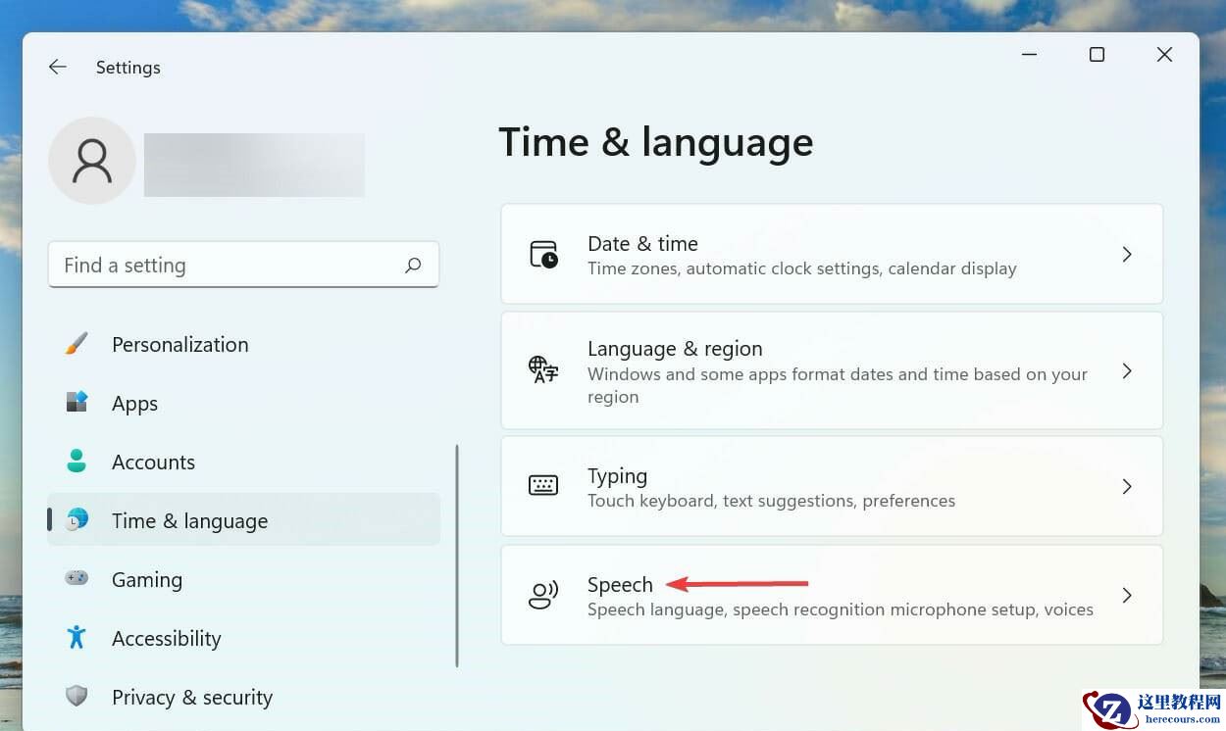
Task: Open the Typing settings card
Action: [832, 486]
